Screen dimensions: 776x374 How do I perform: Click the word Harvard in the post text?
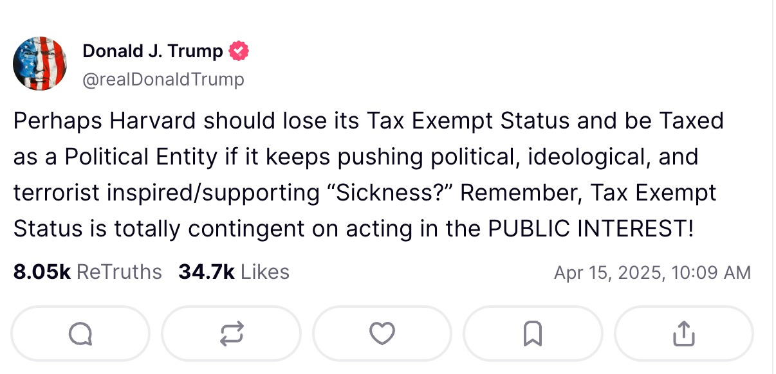(x=154, y=120)
